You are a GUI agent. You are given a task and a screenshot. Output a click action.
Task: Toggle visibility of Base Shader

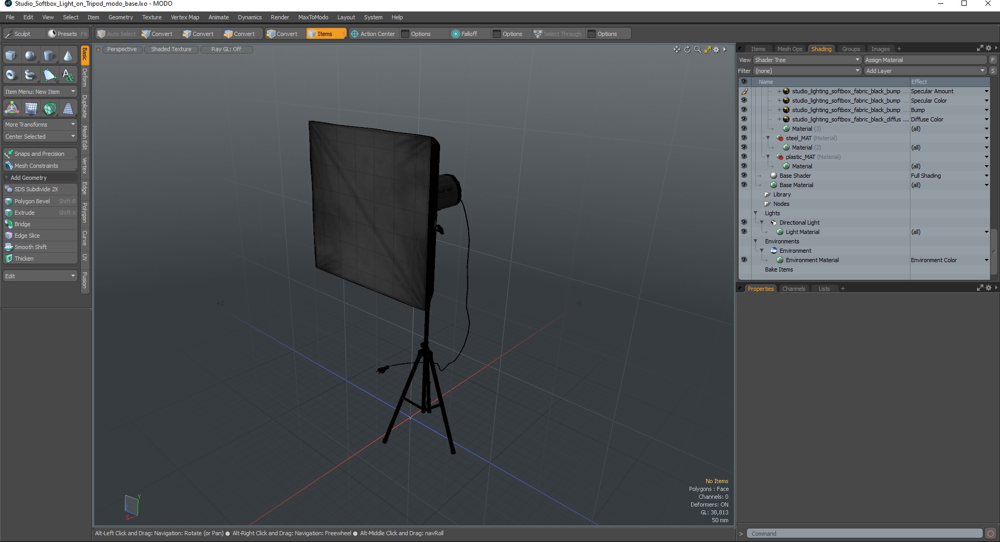click(744, 176)
